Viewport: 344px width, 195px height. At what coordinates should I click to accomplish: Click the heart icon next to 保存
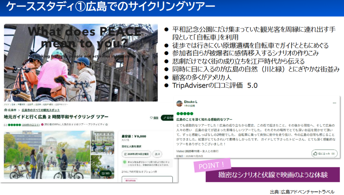(151, 118)
